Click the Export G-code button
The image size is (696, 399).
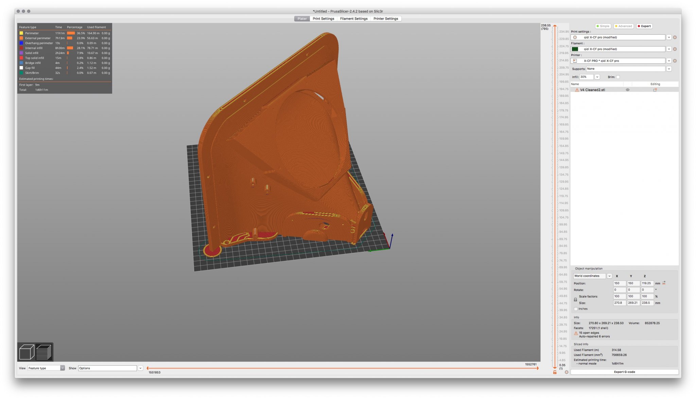(x=624, y=372)
